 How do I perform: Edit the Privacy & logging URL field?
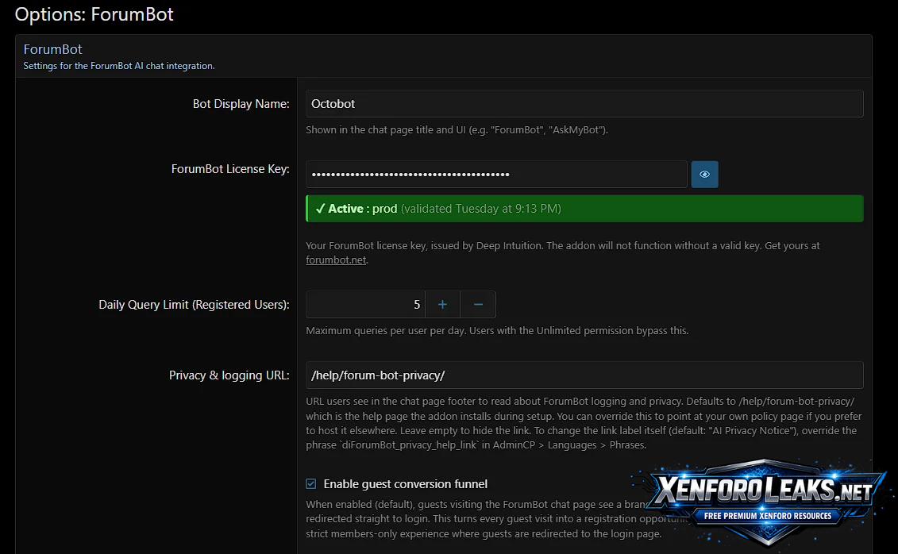584,375
